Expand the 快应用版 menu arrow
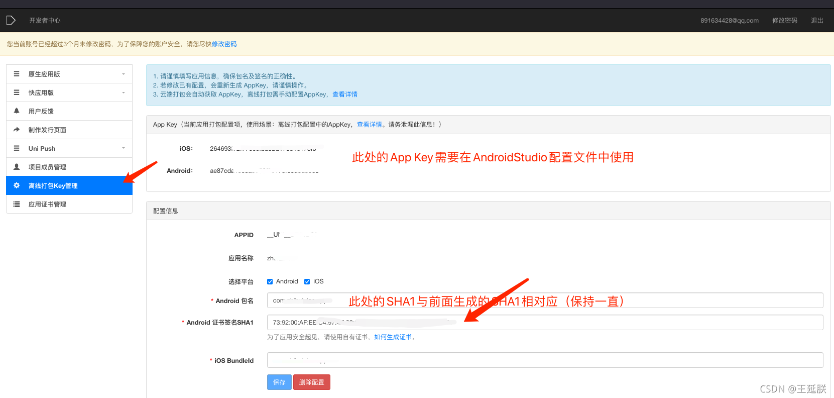The width and height of the screenshot is (834, 398). point(124,93)
